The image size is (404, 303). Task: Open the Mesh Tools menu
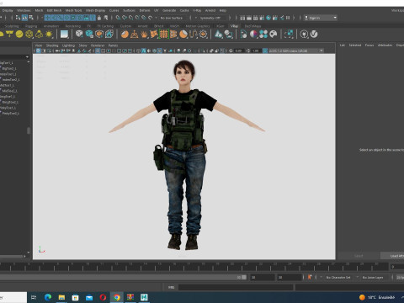[73, 10]
